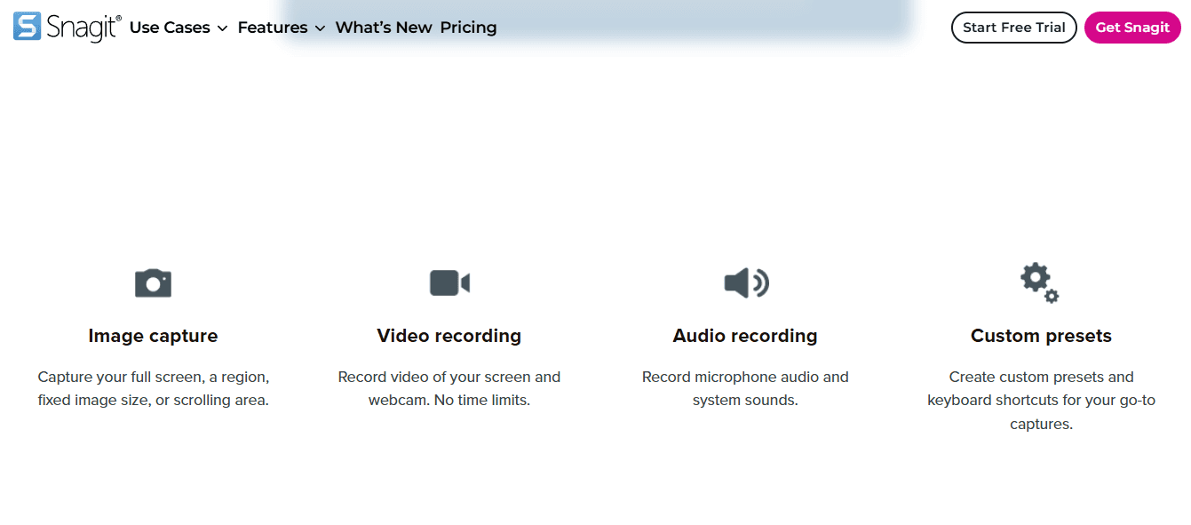Click the text 'Create custom presets and'

click(1041, 377)
